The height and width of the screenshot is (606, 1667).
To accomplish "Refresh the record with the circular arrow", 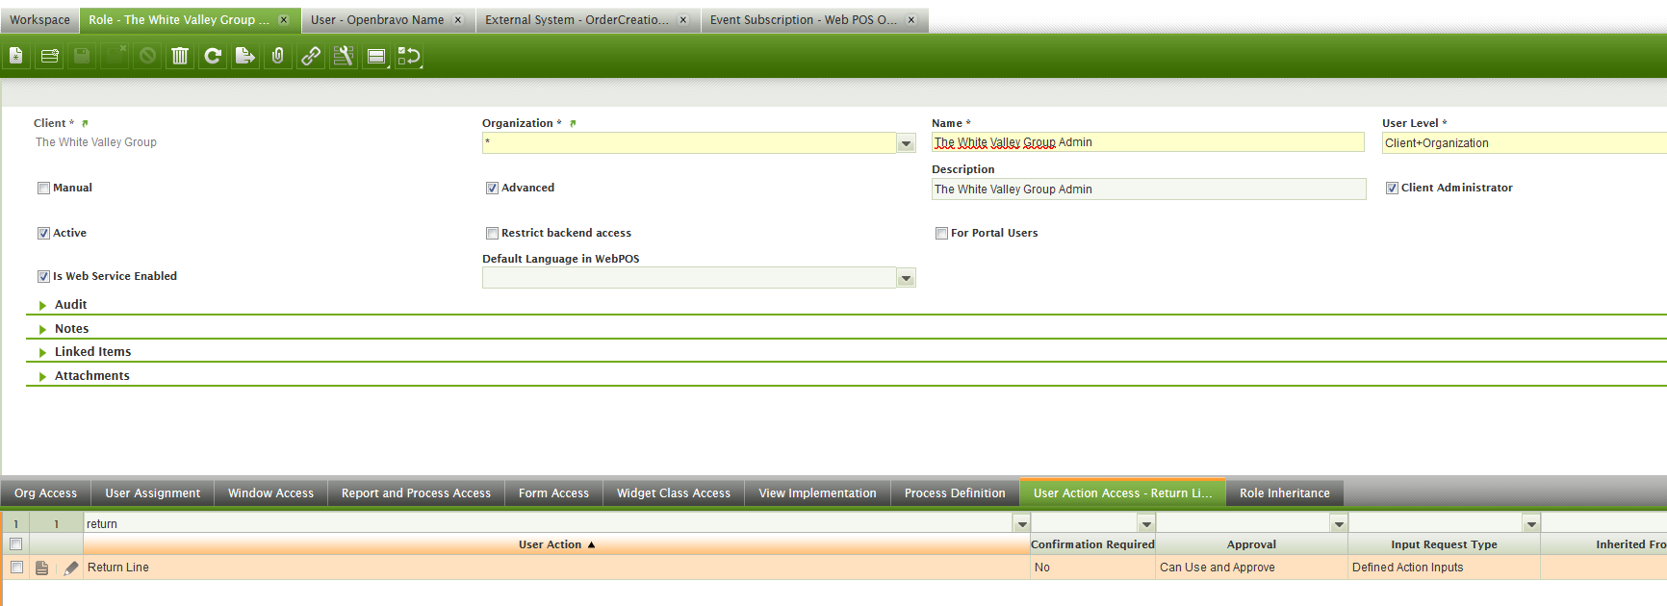I will coord(213,56).
